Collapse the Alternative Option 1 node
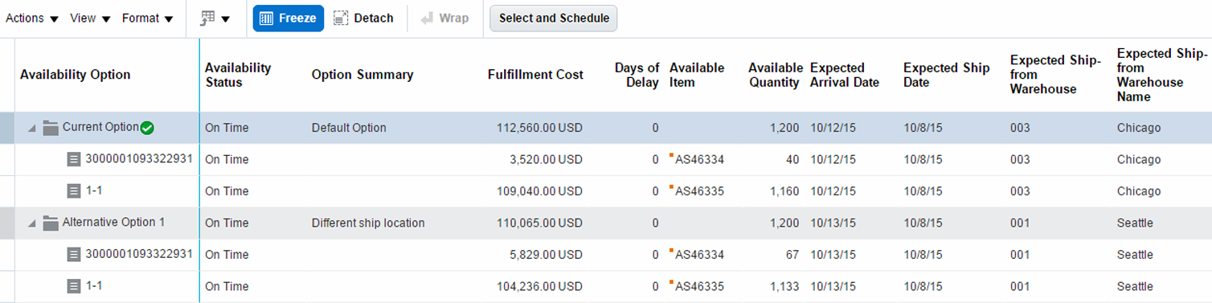This screenshot has height=303, width=1212. pyautogui.click(x=32, y=223)
